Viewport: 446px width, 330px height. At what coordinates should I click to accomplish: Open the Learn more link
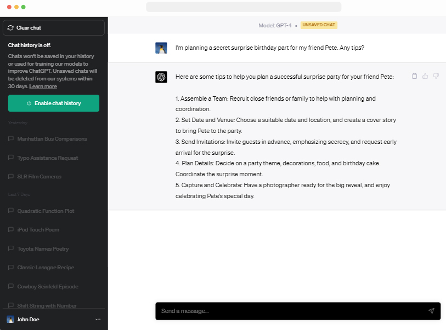pyautogui.click(x=43, y=86)
